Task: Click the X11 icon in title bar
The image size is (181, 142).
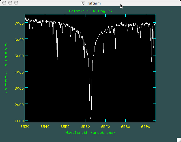Action: (83, 3)
